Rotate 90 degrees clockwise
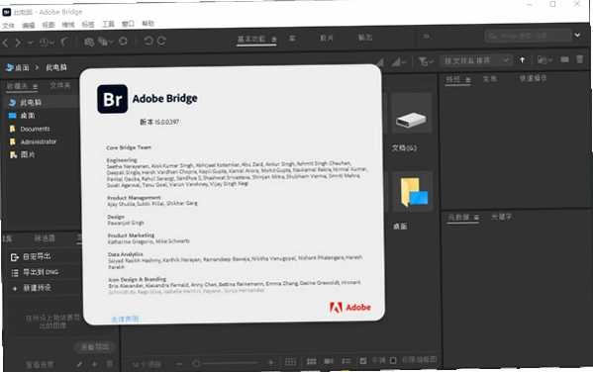The width and height of the screenshot is (593, 372). tap(162, 41)
